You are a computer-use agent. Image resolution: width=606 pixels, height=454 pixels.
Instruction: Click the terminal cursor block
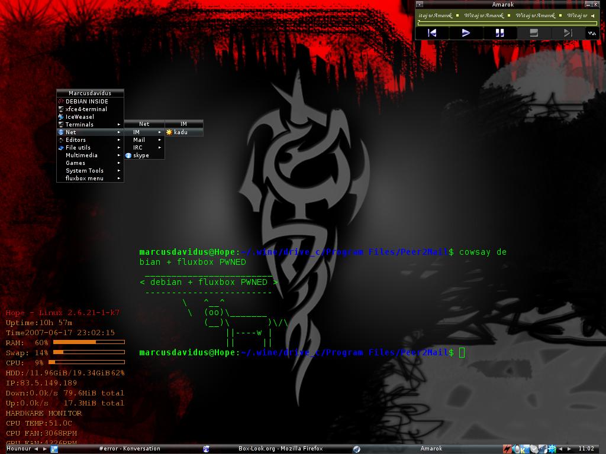(462, 352)
